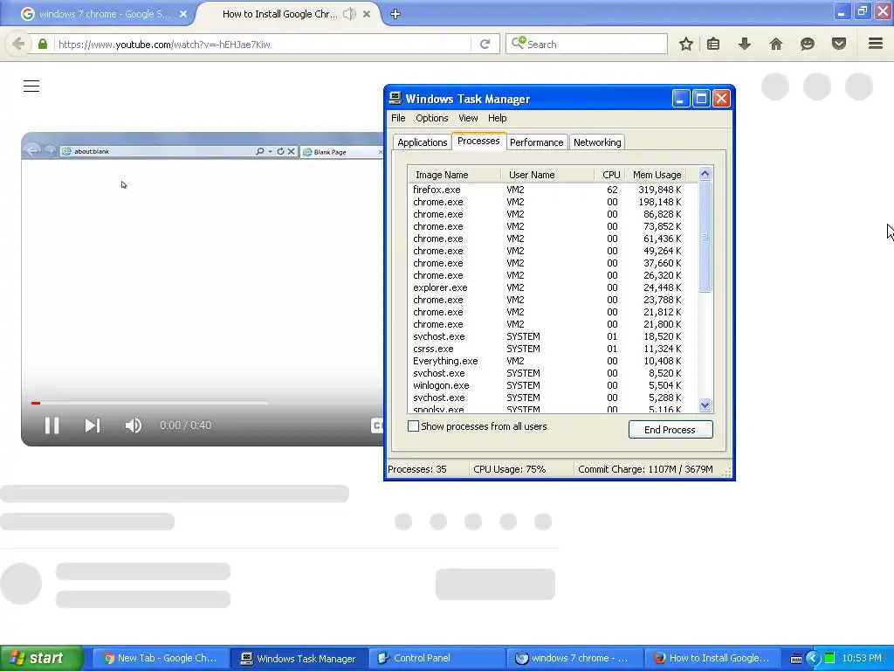Pause the YouTube video

(52, 425)
